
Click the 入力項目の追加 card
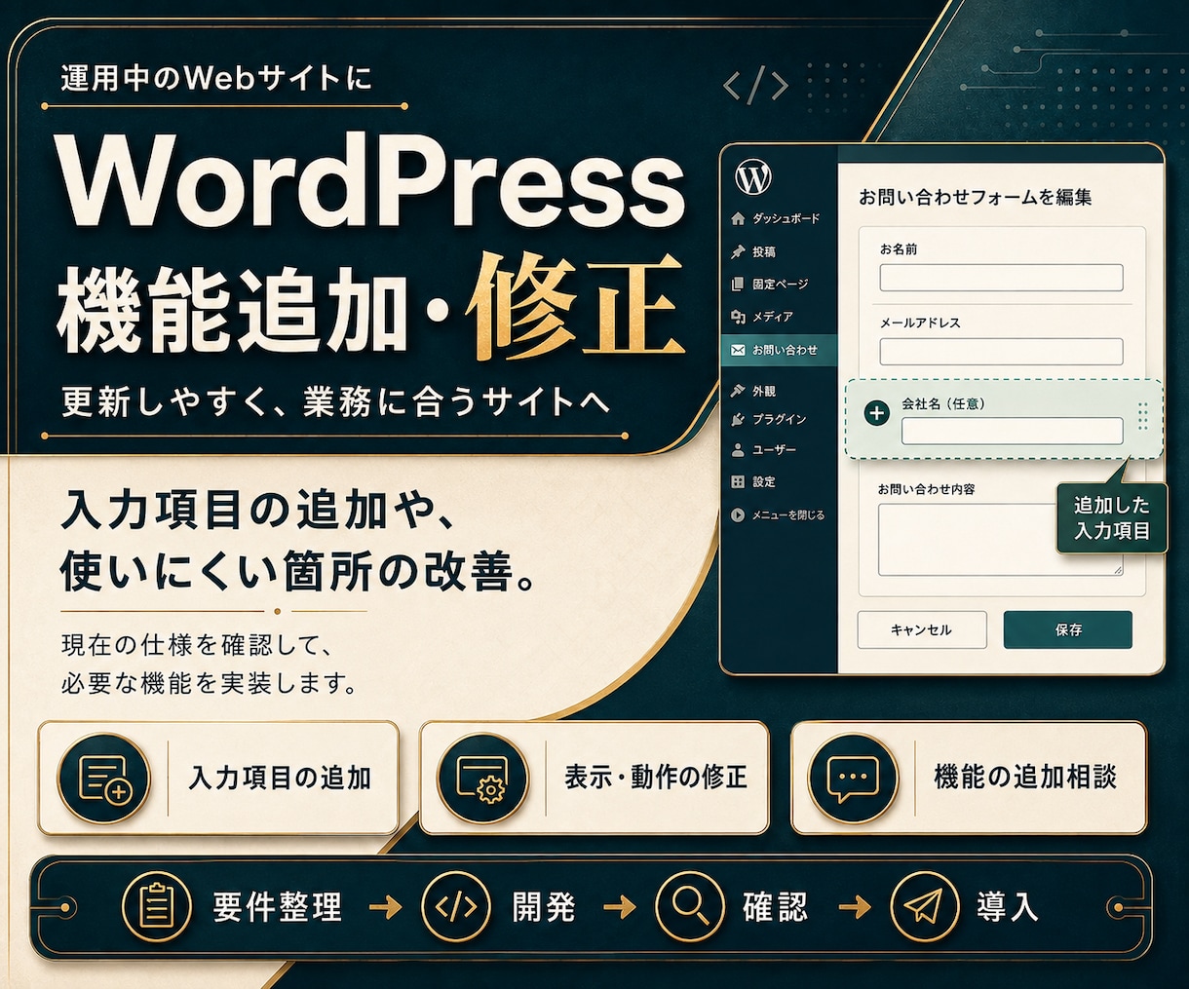[x=218, y=778]
